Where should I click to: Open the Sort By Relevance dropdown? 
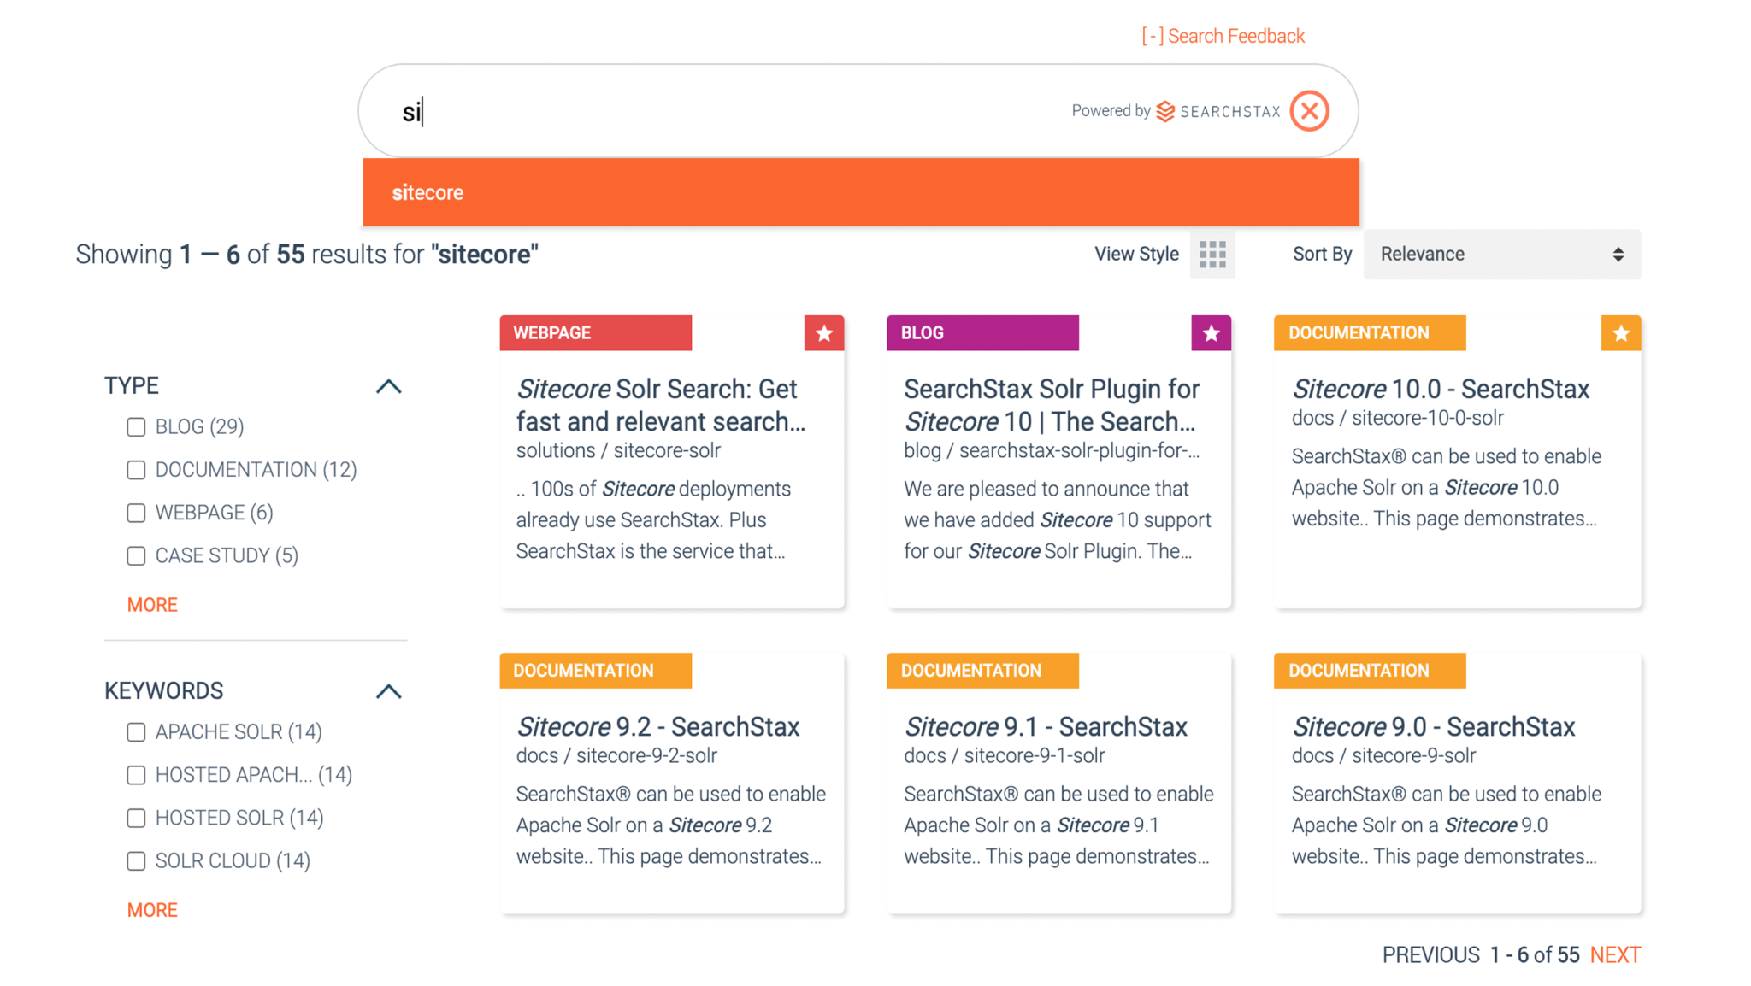1501,254
